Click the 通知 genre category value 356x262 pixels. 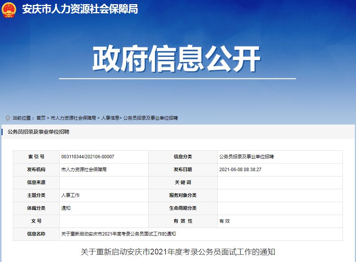[66, 208]
